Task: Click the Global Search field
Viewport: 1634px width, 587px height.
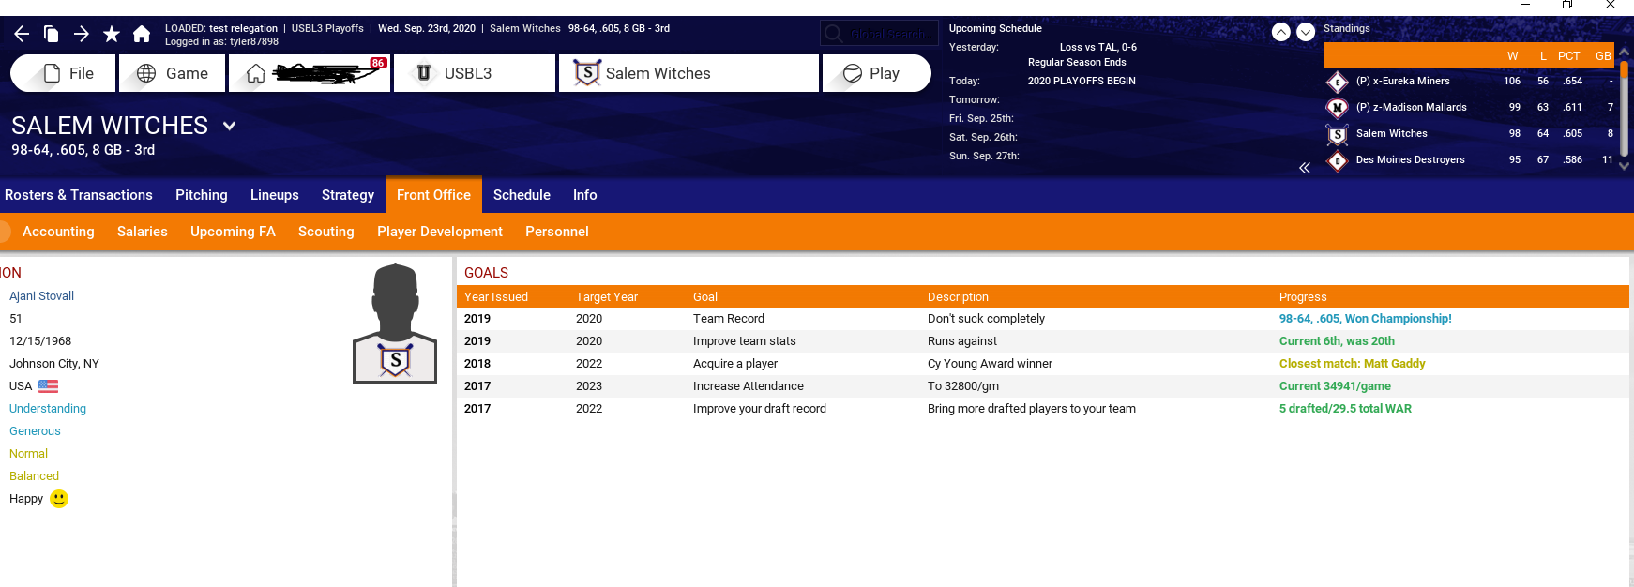Action: pos(879,34)
